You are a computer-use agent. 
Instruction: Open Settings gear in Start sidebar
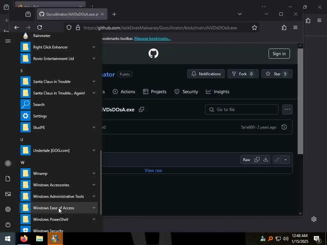pyautogui.click(x=8, y=209)
